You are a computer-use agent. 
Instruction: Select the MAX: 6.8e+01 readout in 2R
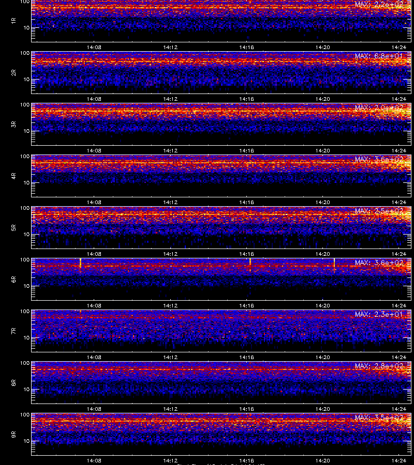[379, 56]
